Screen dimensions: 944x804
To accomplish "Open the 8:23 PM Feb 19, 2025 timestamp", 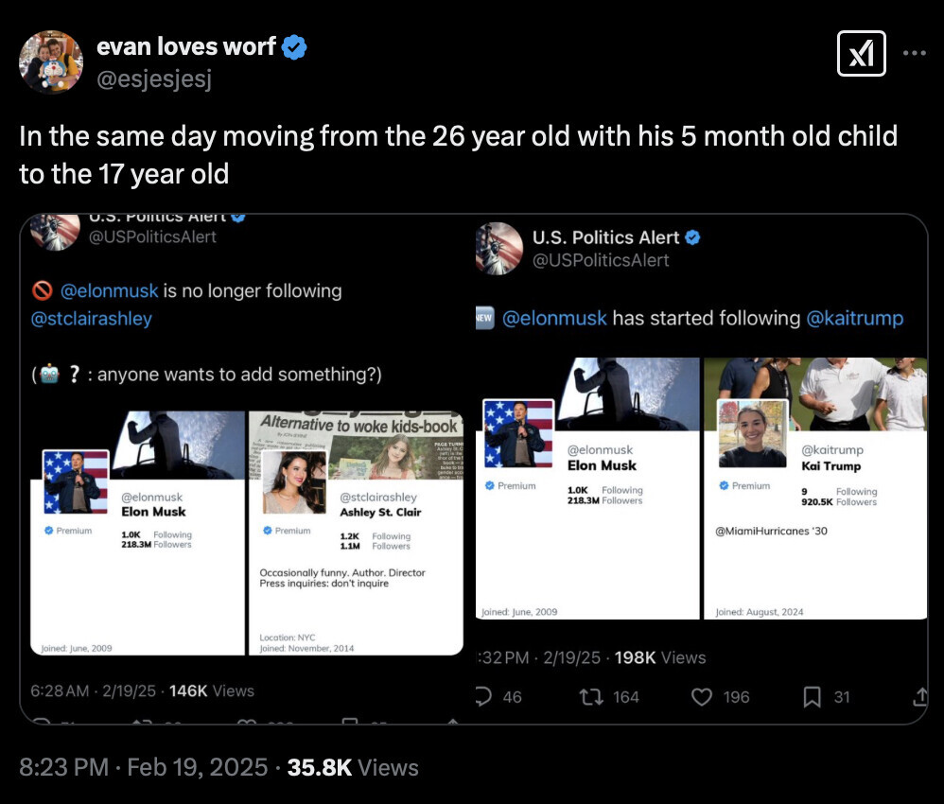I will pos(144,767).
